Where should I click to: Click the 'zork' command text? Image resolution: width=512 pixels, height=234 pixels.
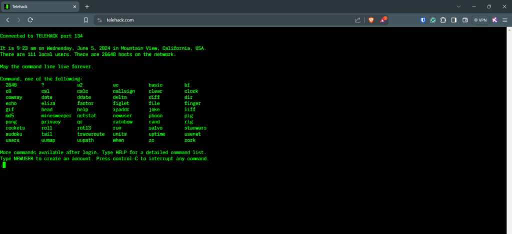pyautogui.click(x=189, y=141)
